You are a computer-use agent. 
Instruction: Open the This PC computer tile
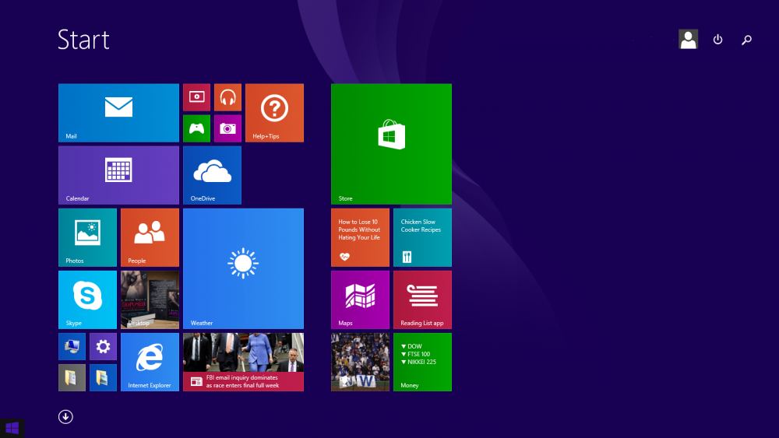tap(72, 346)
